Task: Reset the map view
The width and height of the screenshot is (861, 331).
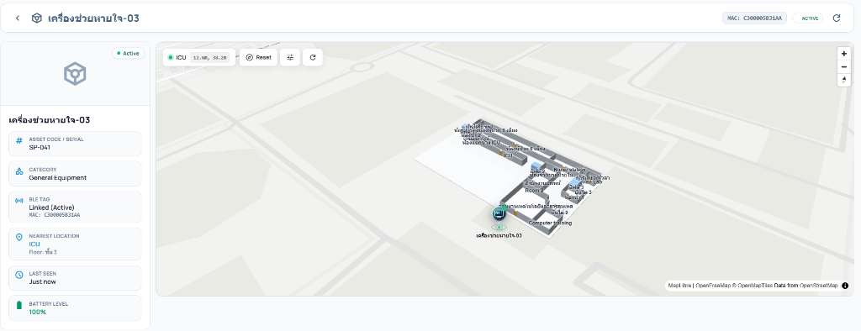Action: coord(259,57)
